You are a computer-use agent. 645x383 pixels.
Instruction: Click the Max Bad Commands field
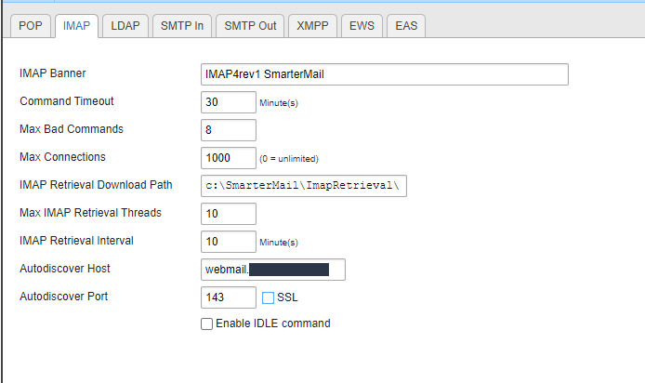click(228, 130)
